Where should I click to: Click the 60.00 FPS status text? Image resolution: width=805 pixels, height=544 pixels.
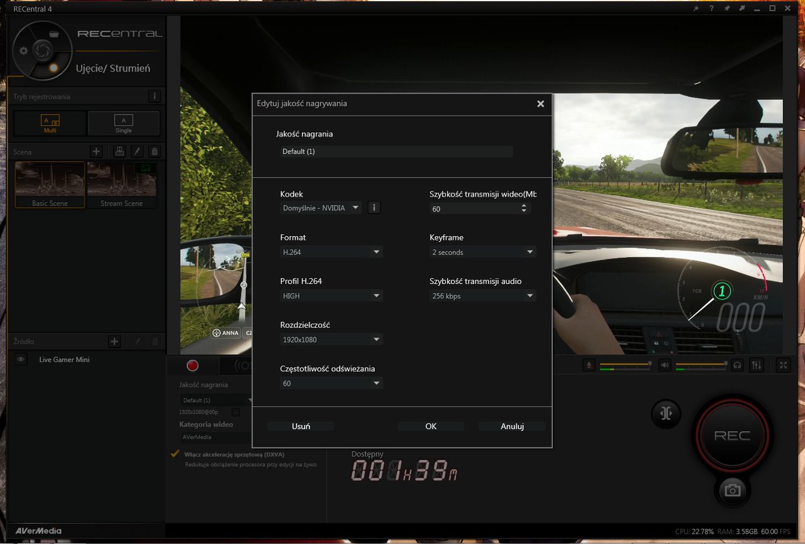pos(775,531)
